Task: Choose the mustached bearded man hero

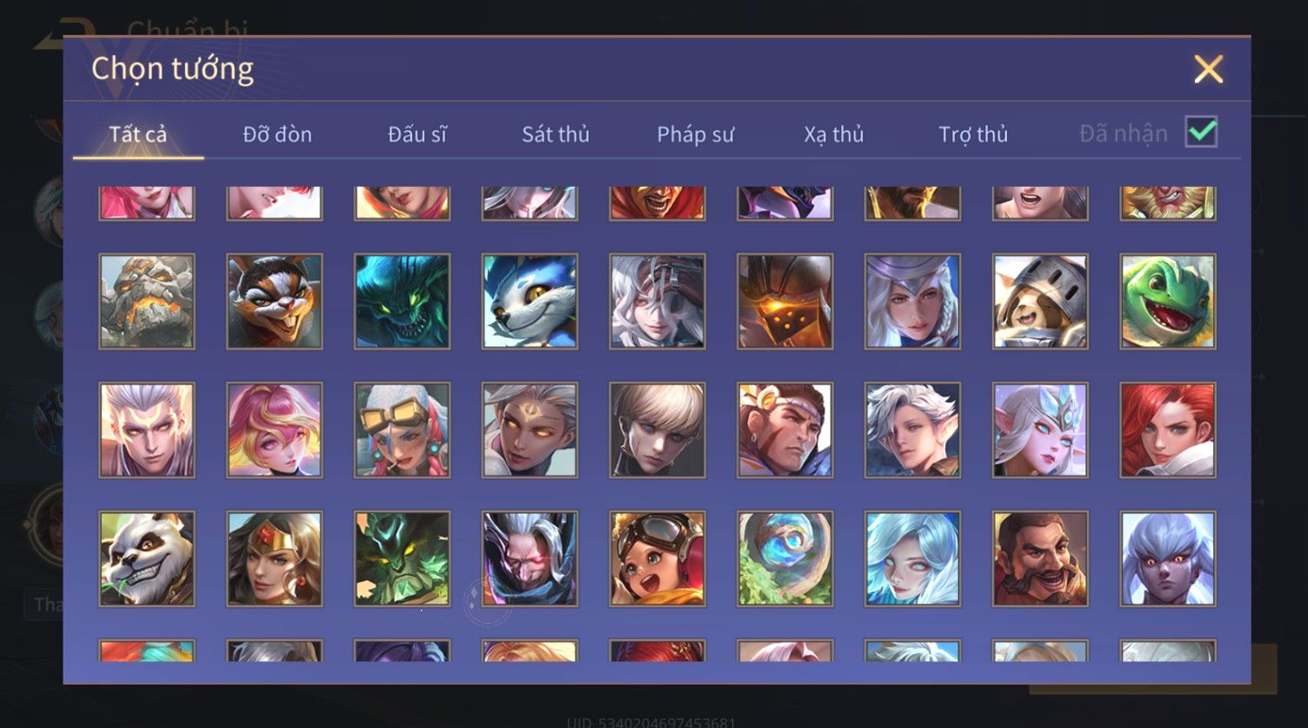Action: click(x=1040, y=558)
